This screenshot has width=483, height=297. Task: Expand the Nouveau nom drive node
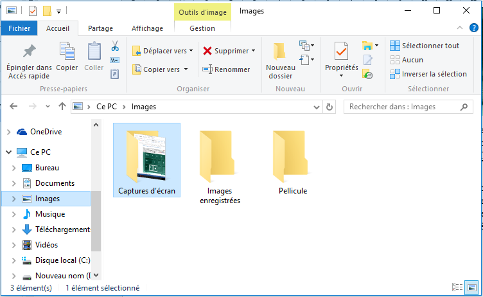pos(14,276)
